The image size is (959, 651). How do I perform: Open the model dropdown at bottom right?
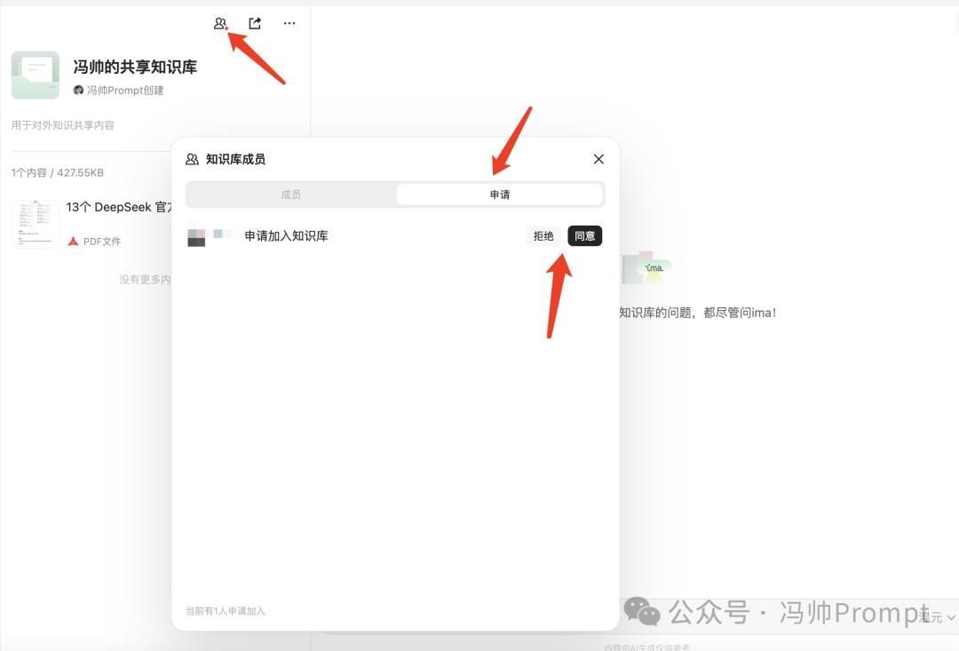point(937,617)
